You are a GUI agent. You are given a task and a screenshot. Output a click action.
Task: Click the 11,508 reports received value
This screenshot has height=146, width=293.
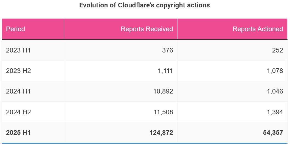pyautogui.click(x=163, y=112)
